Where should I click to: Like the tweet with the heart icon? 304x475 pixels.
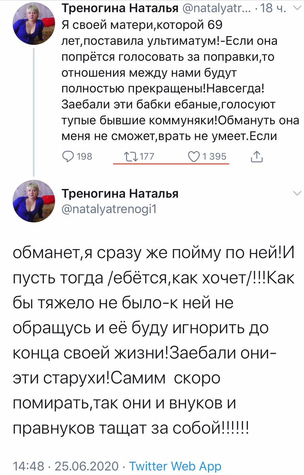[194, 157]
